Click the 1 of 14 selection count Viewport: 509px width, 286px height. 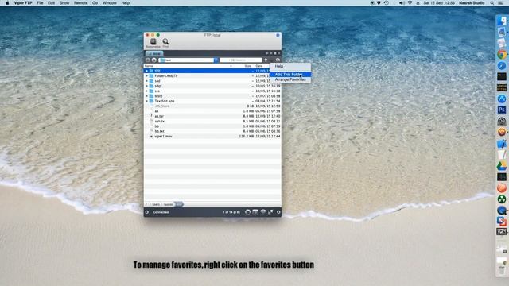point(231,212)
